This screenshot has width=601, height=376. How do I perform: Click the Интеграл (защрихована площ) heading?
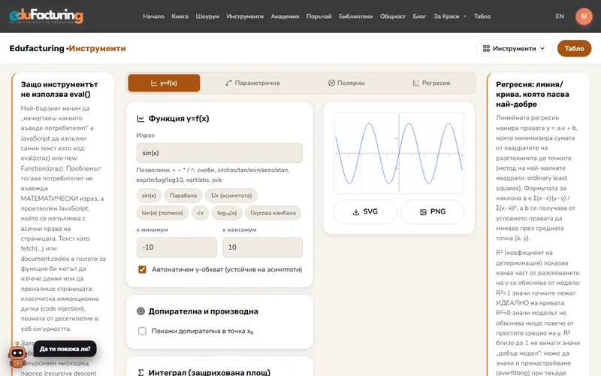(x=210, y=372)
